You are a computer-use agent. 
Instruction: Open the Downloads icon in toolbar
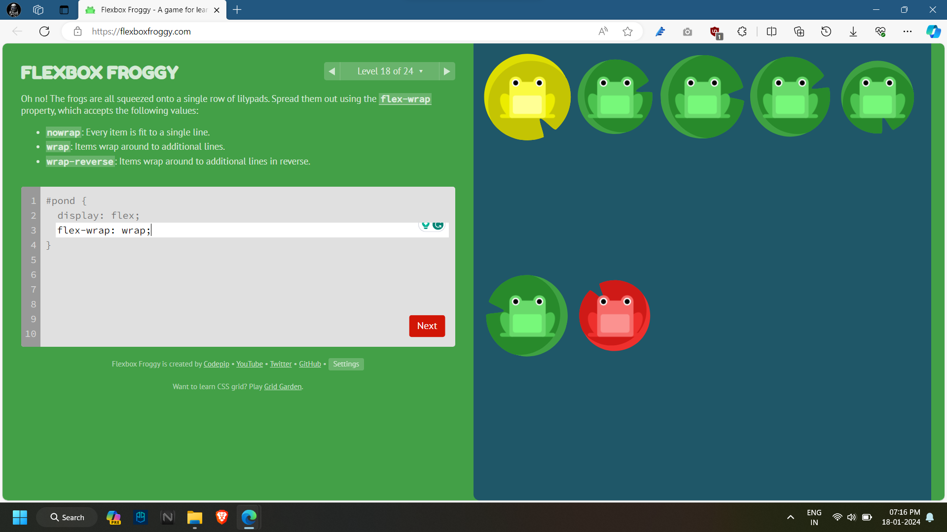coord(853,32)
